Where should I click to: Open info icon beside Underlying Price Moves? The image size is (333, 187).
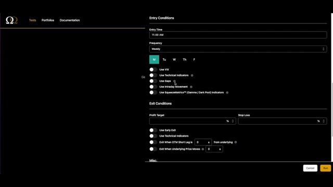(203, 149)
